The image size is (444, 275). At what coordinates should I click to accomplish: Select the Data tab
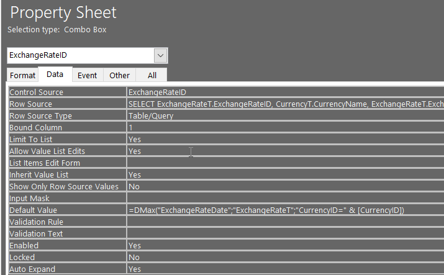click(55, 74)
